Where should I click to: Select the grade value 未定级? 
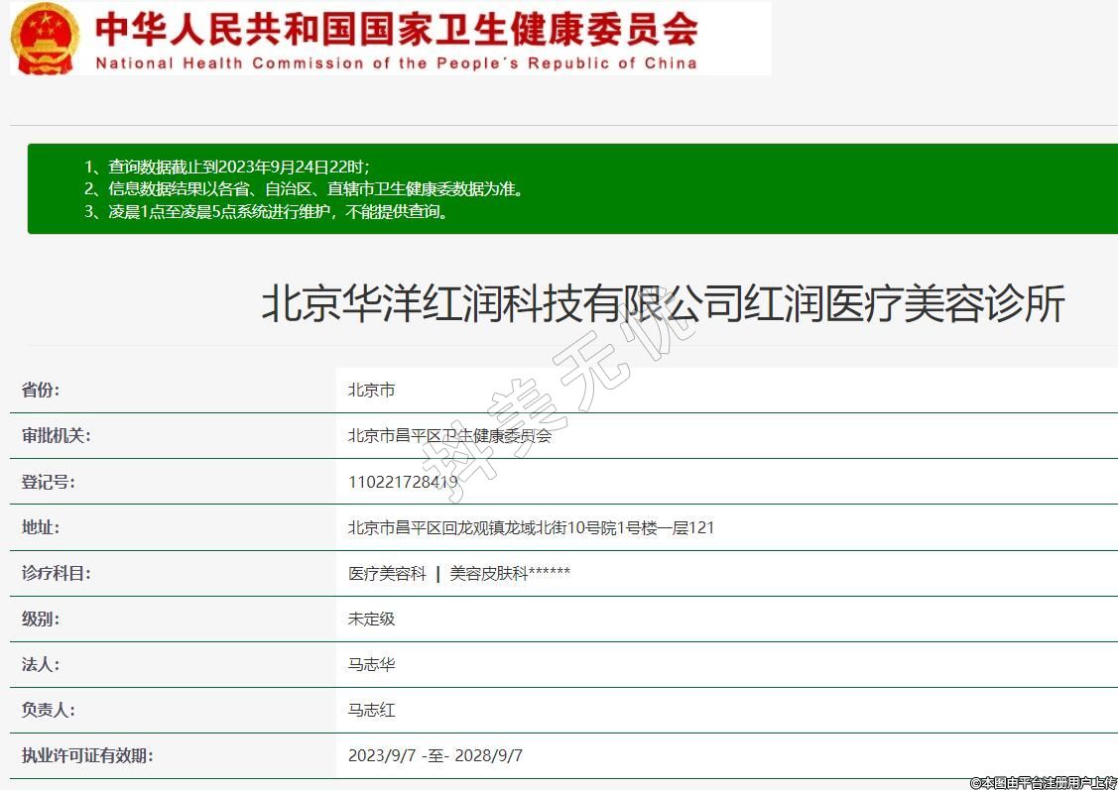click(x=371, y=619)
